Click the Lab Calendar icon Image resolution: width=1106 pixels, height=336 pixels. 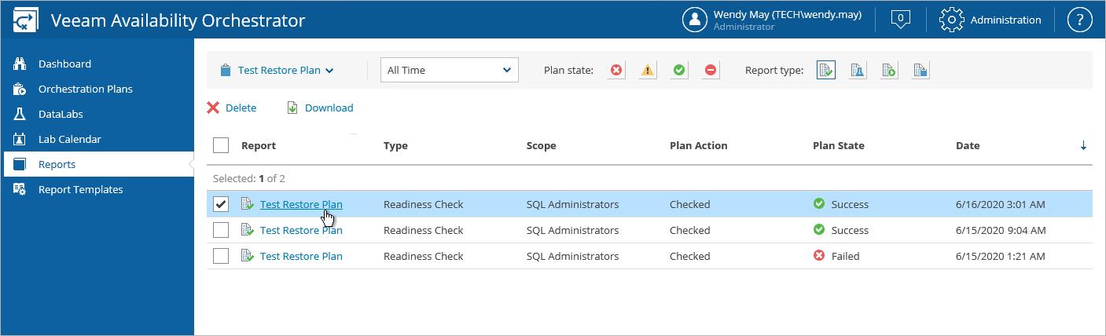tap(20, 139)
